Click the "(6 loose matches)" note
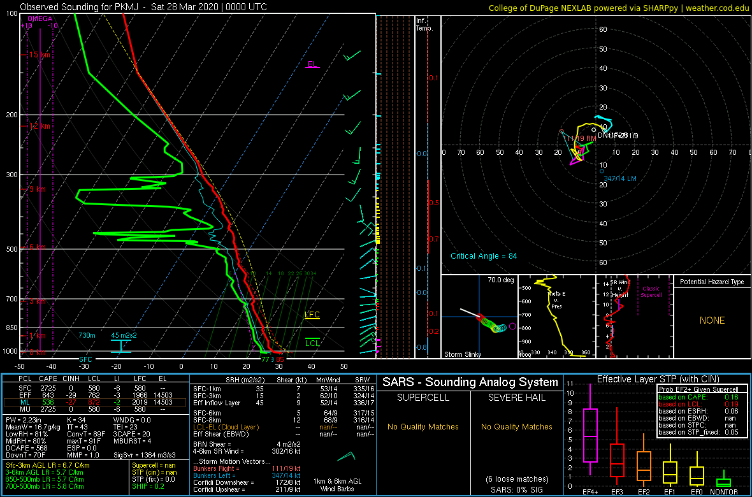752x497 pixels. (x=516, y=479)
